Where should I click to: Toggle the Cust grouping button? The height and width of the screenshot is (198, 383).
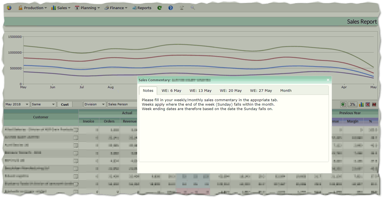(x=65, y=104)
